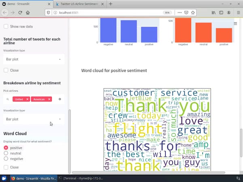This screenshot has height=182, width=243.
Task: Go forward in browser history
Action: pyautogui.click(x=13, y=13)
